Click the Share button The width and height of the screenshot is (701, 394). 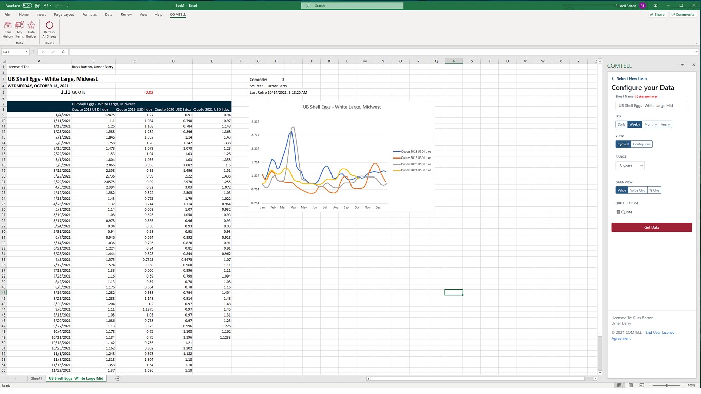click(657, 15)
